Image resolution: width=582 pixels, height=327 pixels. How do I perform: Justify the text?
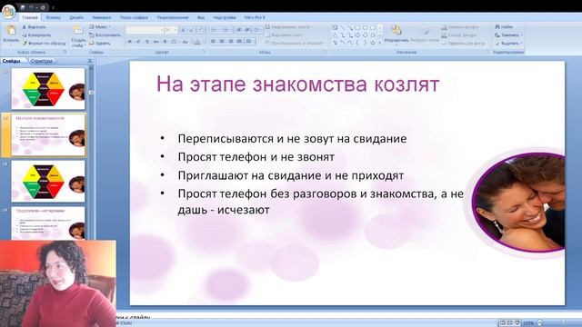(239, 41)
